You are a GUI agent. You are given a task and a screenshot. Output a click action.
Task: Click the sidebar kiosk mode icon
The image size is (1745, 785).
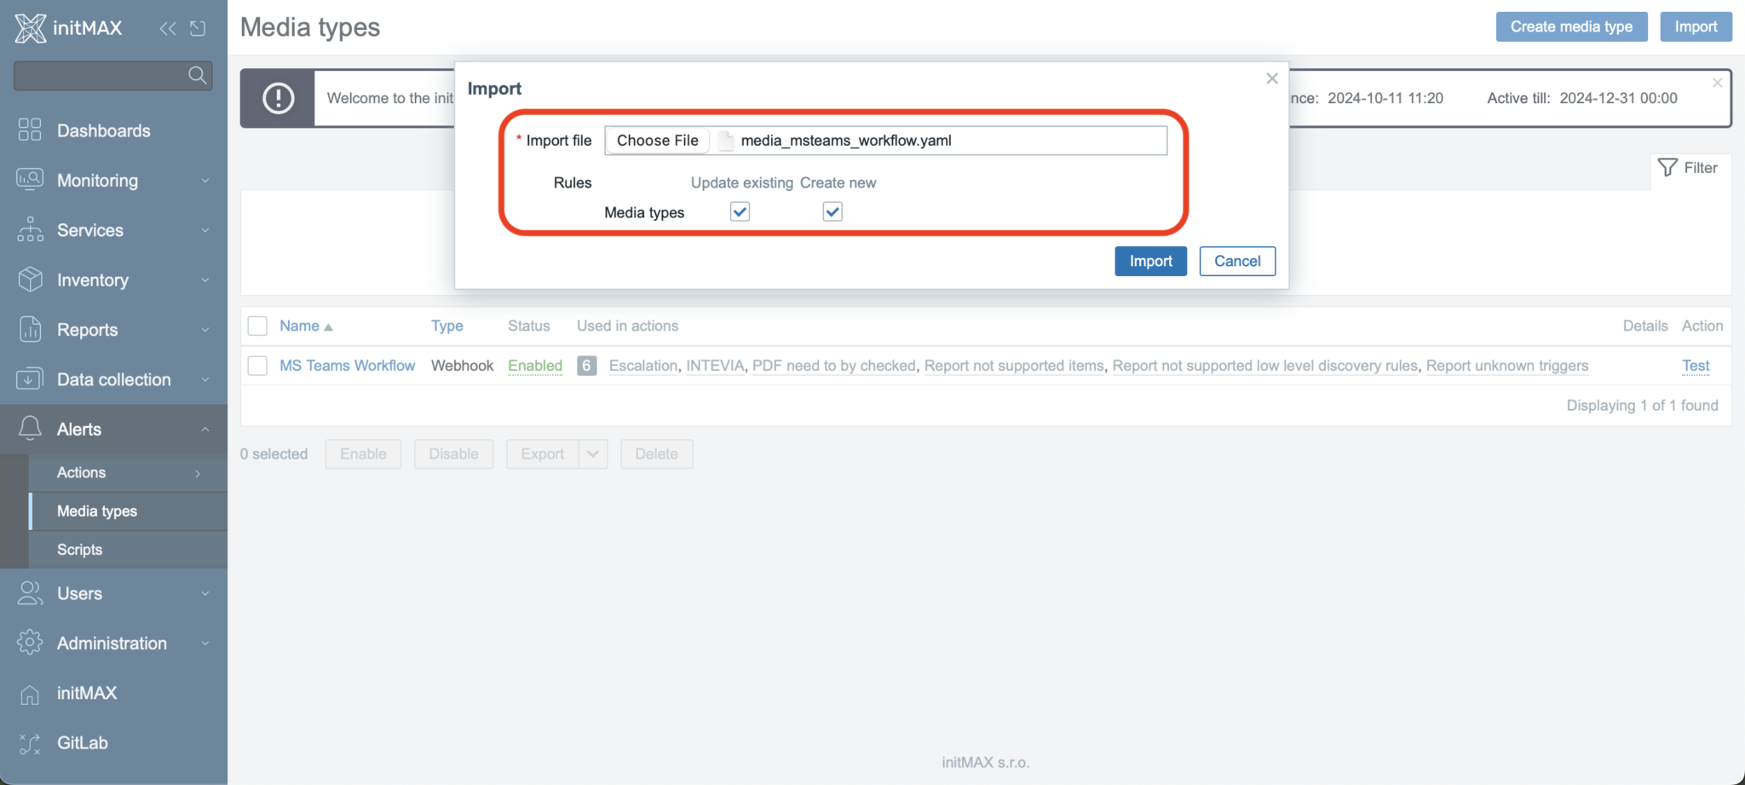198,28
